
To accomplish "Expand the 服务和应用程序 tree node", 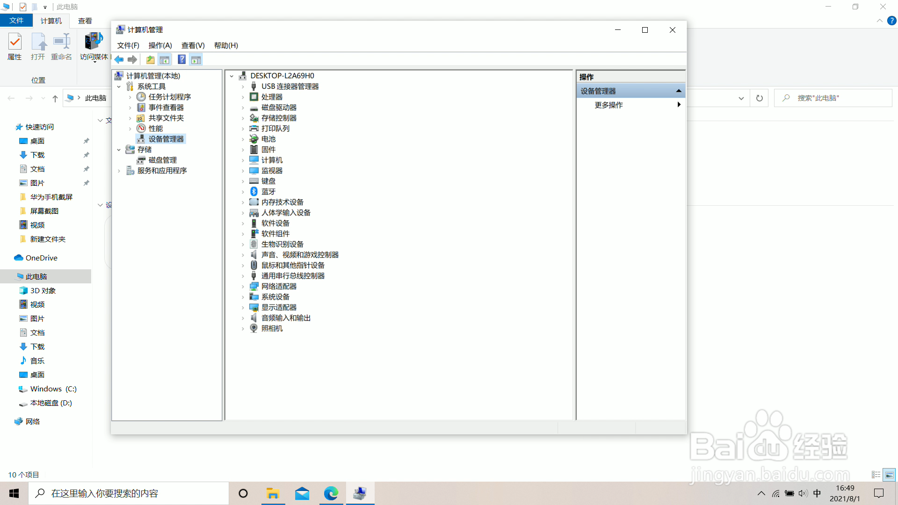I will coord(119,171).
